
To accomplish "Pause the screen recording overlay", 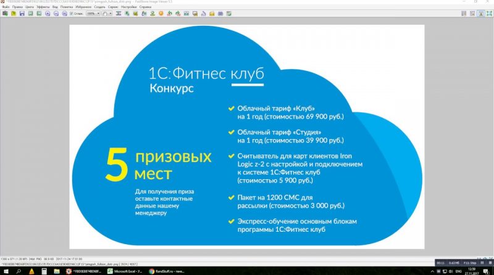I will coord(482,263).
